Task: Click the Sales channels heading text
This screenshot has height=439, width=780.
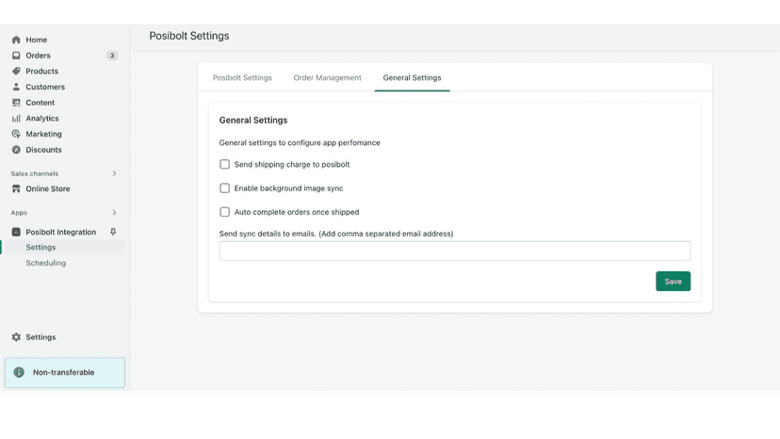Action: [34, 173]
